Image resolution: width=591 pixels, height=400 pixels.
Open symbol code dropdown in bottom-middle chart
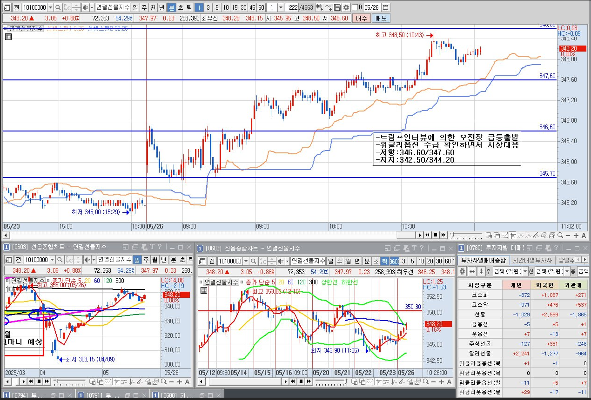pos(246,261)
